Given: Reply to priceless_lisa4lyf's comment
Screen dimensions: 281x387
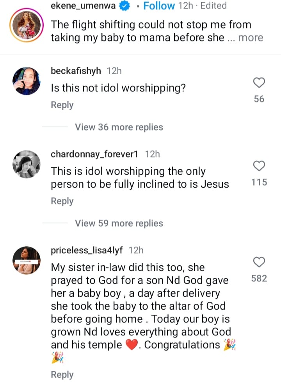Looking at the screenshot, I should tap(62, 374).
